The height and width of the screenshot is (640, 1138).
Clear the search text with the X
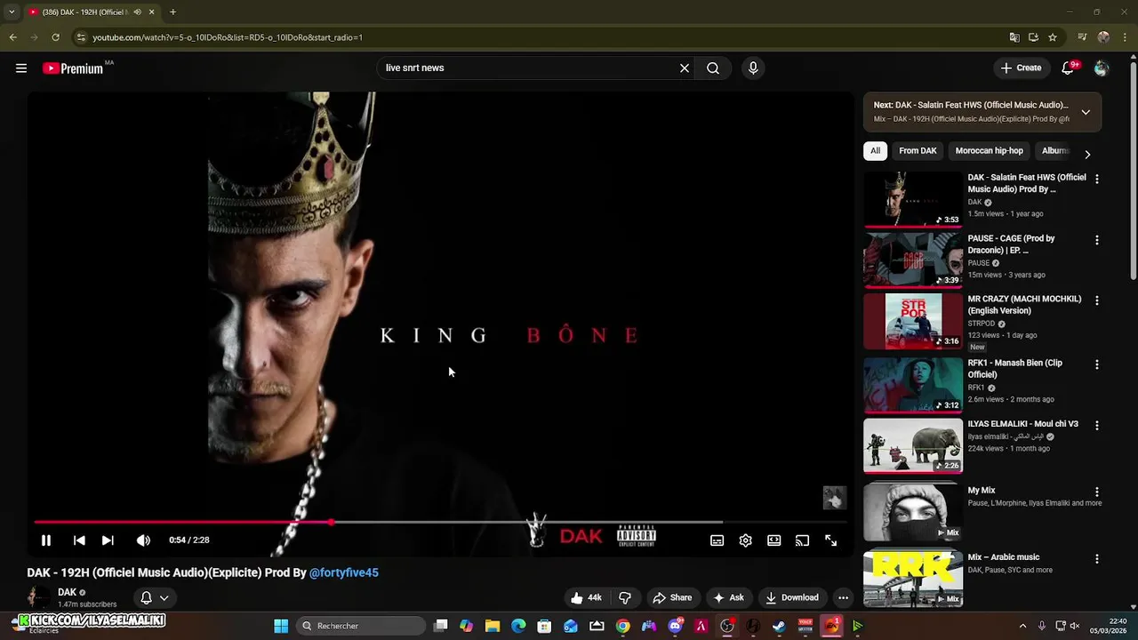(x=685, y=68)
